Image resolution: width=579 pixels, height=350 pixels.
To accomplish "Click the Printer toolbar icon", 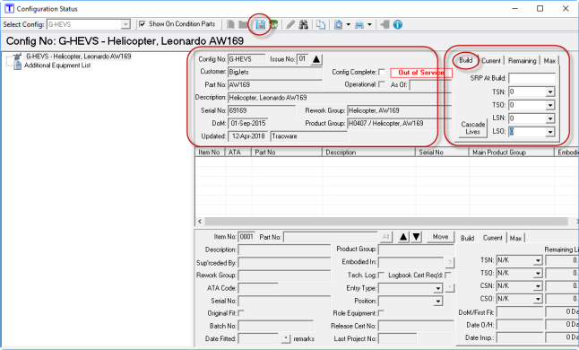I will click(x=359, y=25).
